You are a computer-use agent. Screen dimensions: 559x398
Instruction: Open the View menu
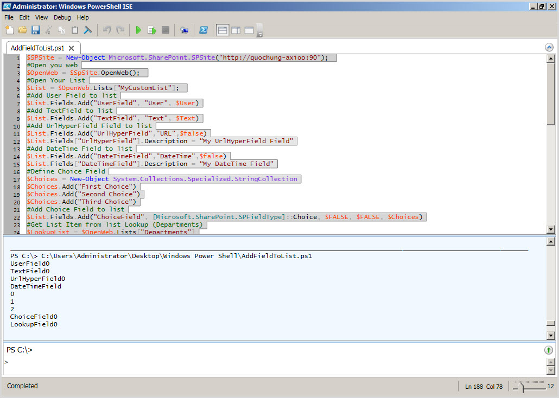(41, 17)
